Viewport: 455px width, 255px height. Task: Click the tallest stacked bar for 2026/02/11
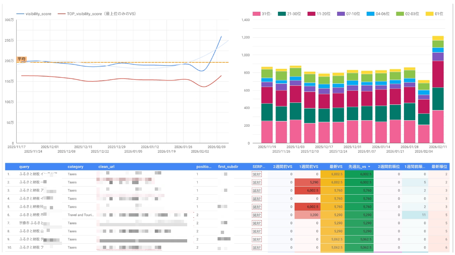pos(438,89)
